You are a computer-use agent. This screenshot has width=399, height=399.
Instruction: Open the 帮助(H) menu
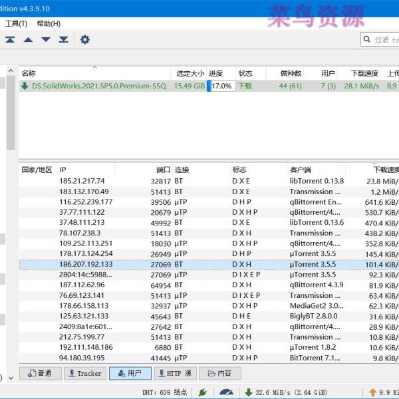(49, 23)
